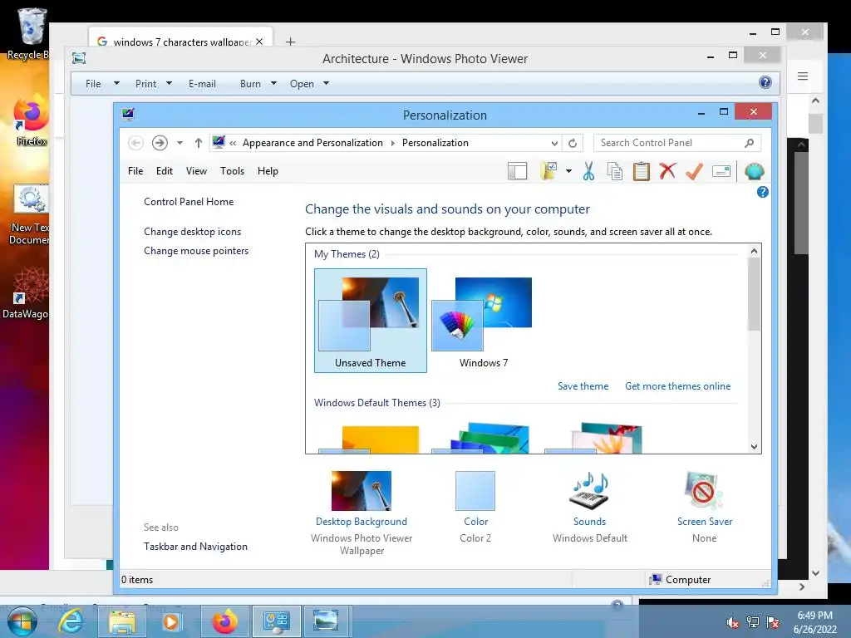Open the View menu
Screen dimensions: 851x638
pyautogui.click(x=196, y=171)
